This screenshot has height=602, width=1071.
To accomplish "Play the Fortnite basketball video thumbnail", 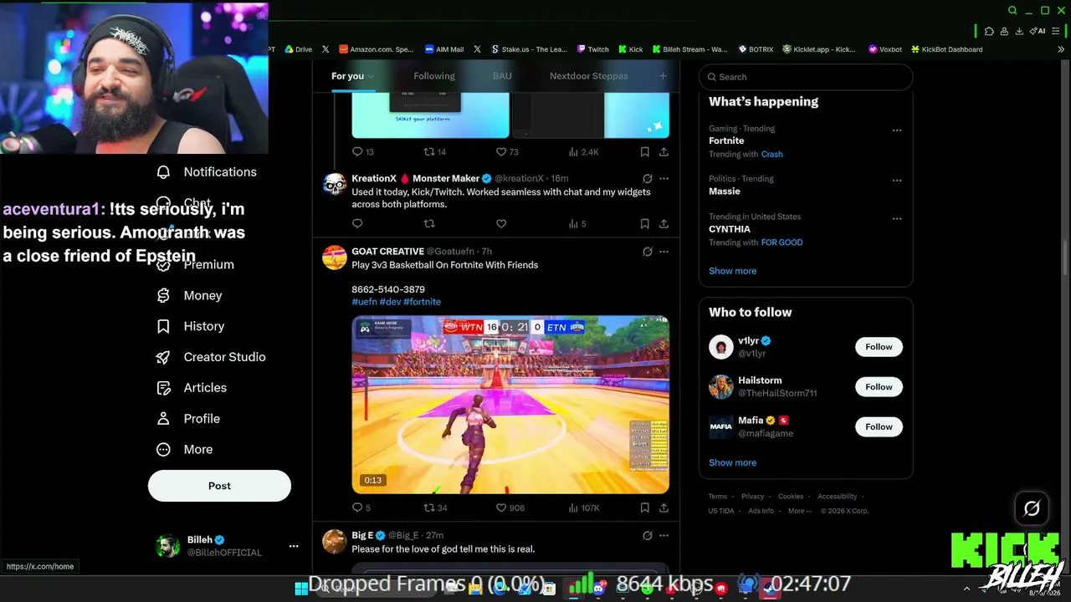I will (x=510, y=405).
